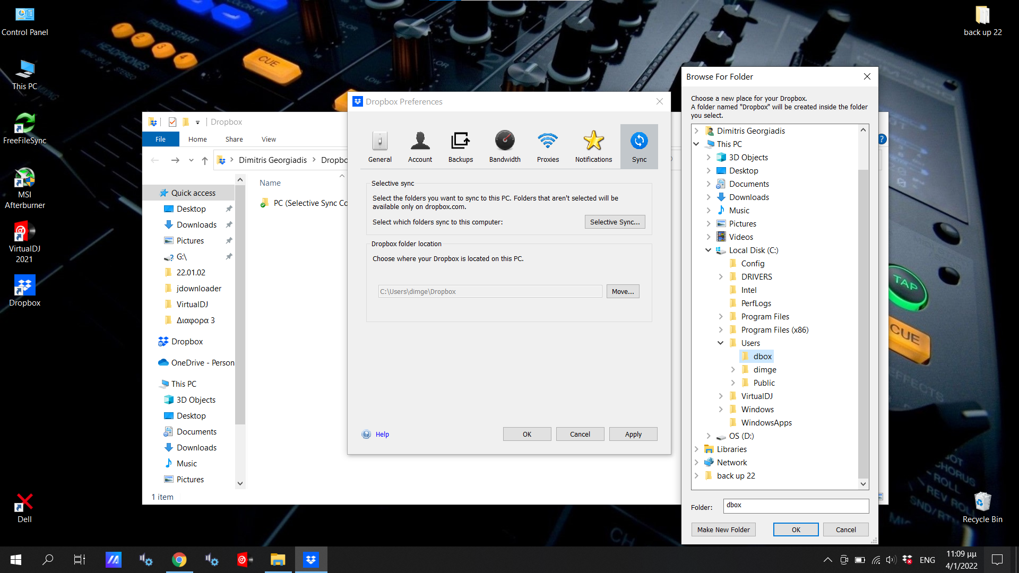Expand OS (D:) drive node
This screenshot has height=573, width=1019.
click(708, 436)
